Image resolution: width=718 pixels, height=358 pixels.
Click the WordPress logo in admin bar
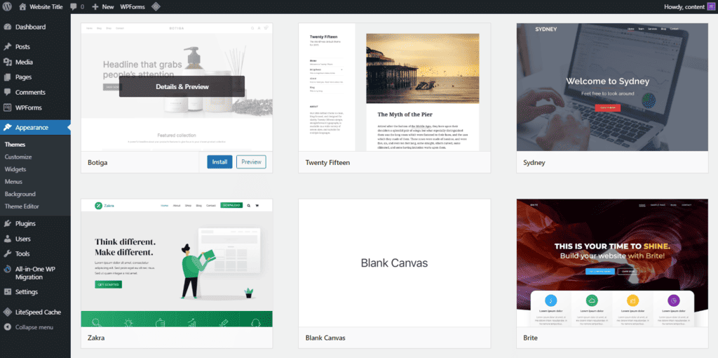pyautogui.click(x=8, y=6)
